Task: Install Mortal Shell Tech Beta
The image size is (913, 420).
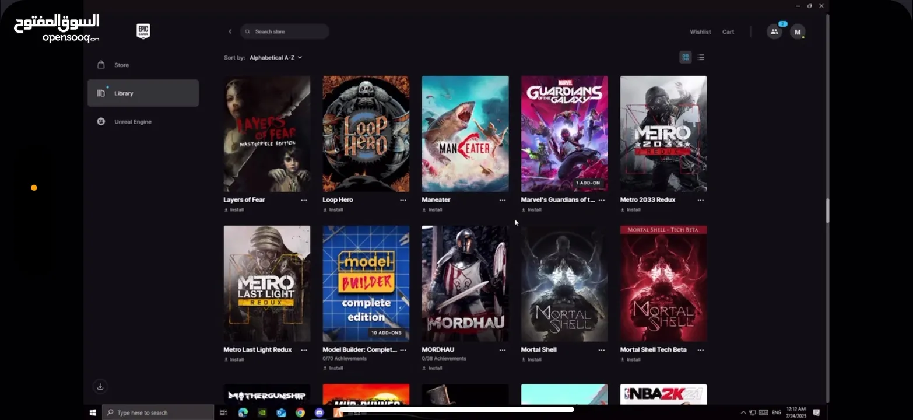Action: (630, 360)
